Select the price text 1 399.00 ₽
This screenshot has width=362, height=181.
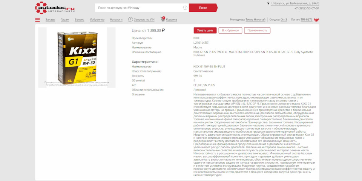[156, 30]
